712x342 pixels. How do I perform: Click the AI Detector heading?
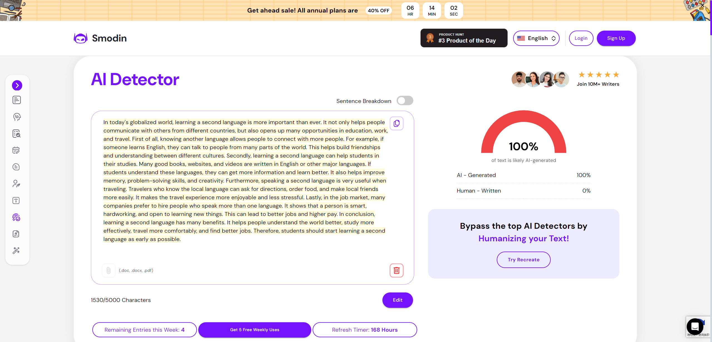[x=135, y=79]
